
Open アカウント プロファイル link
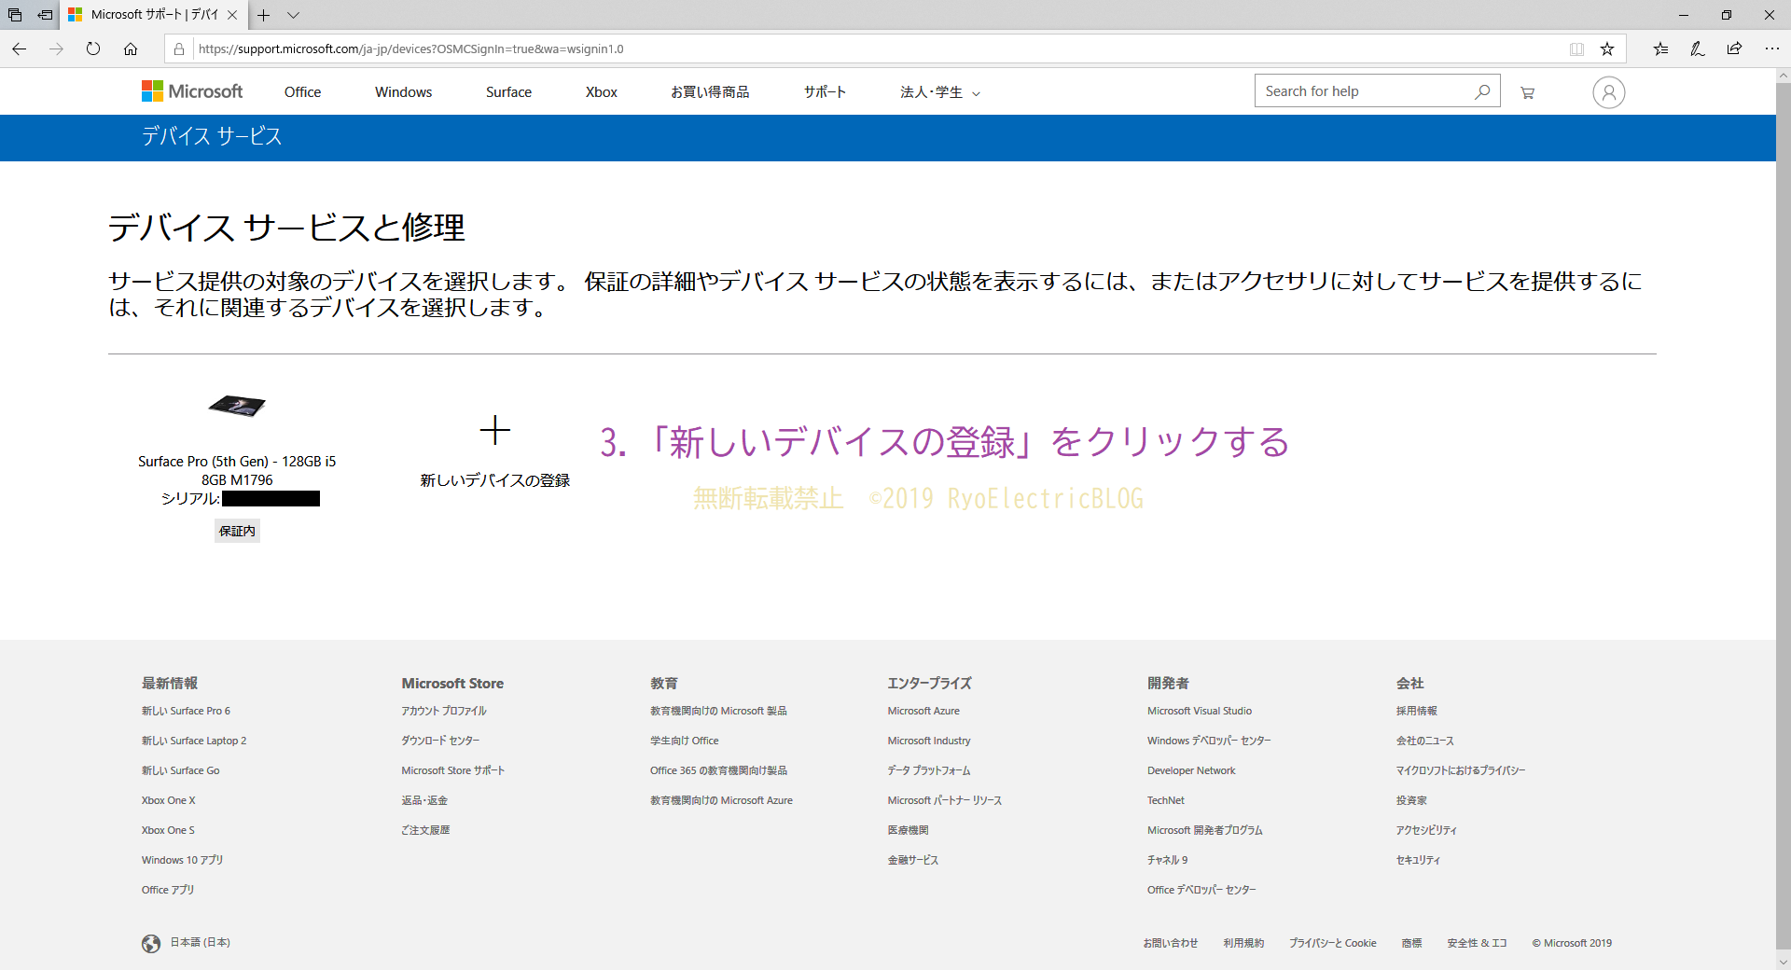[444, 711]
